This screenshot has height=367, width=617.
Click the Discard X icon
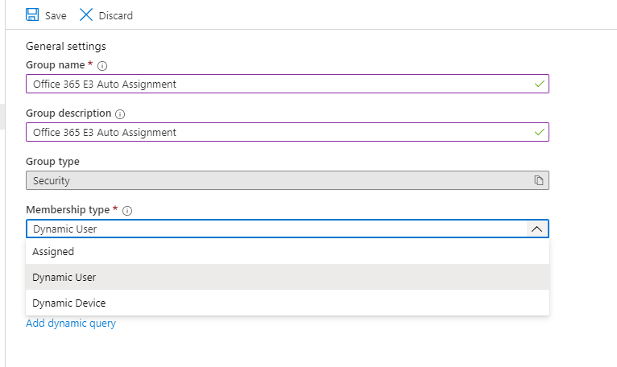(85, 15)
